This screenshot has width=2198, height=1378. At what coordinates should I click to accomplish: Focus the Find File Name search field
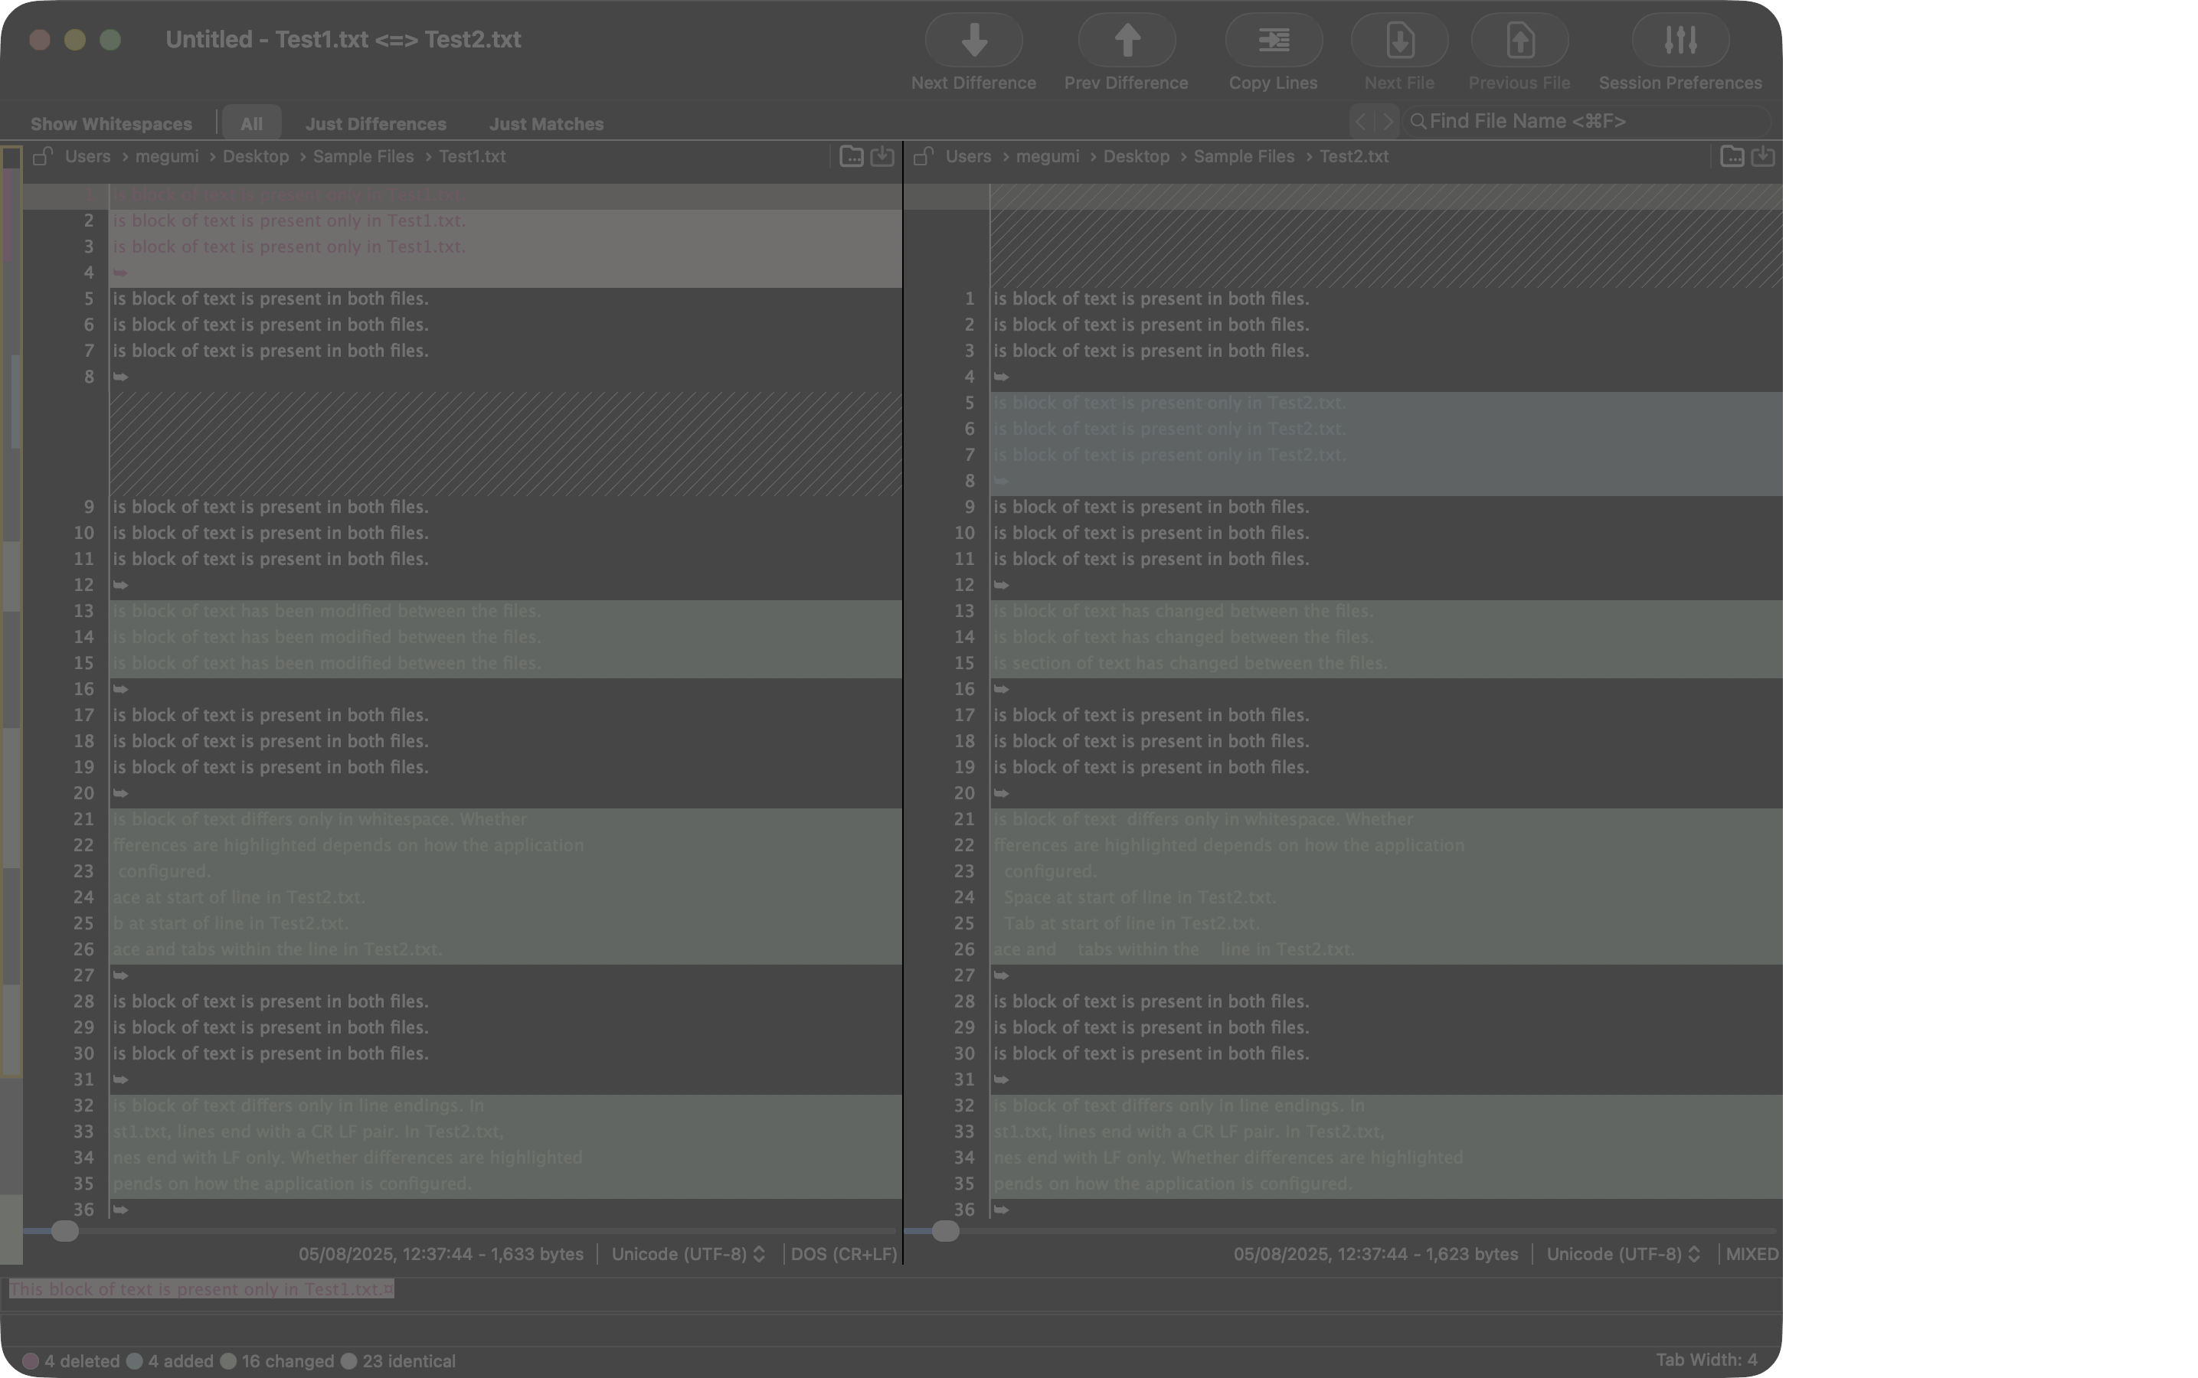coord(1586,121)
